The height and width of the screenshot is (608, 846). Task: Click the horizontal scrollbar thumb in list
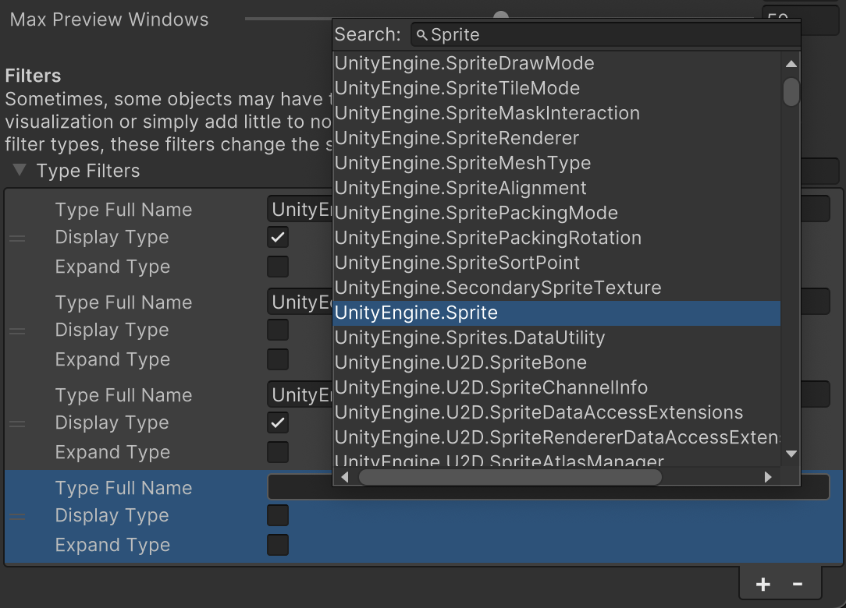pos(510,477)
